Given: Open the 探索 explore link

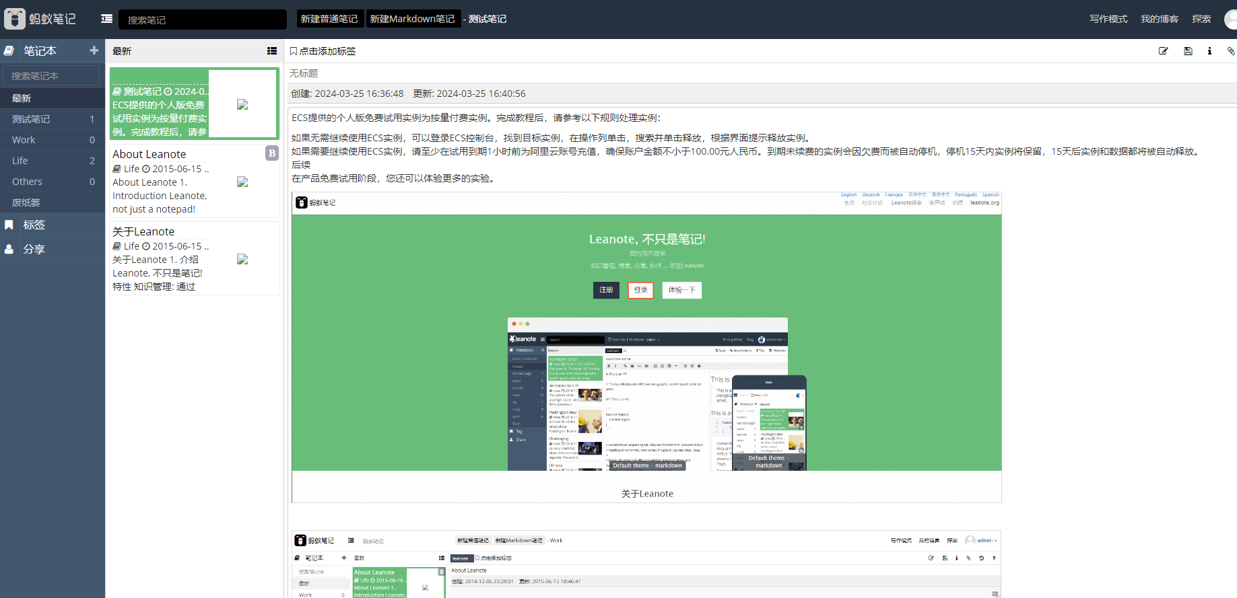Looking at the screenshot, I should click(1201, 19).
